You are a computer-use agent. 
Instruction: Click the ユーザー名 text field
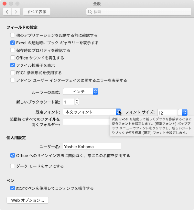click(x=92, y=146)
